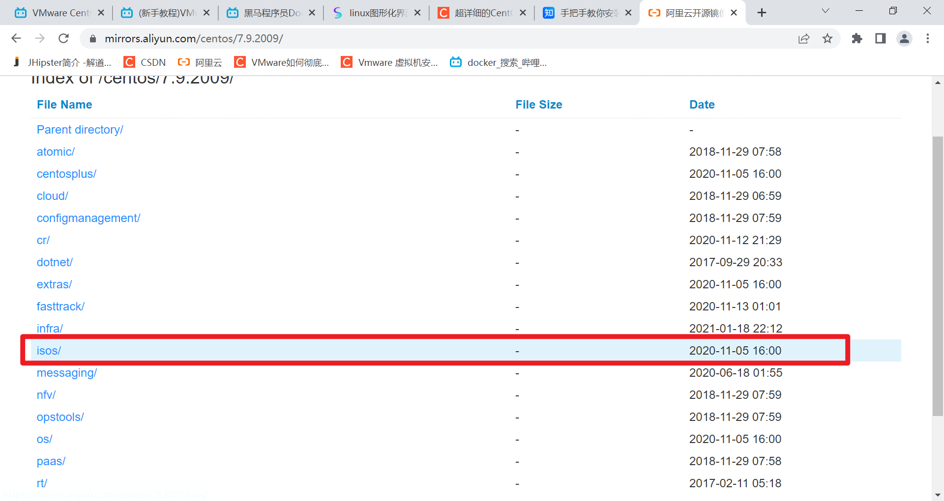The width and height of the screenshot is (944, 501).
Task: Open the cloud/ folder
Action: (52, 196)
